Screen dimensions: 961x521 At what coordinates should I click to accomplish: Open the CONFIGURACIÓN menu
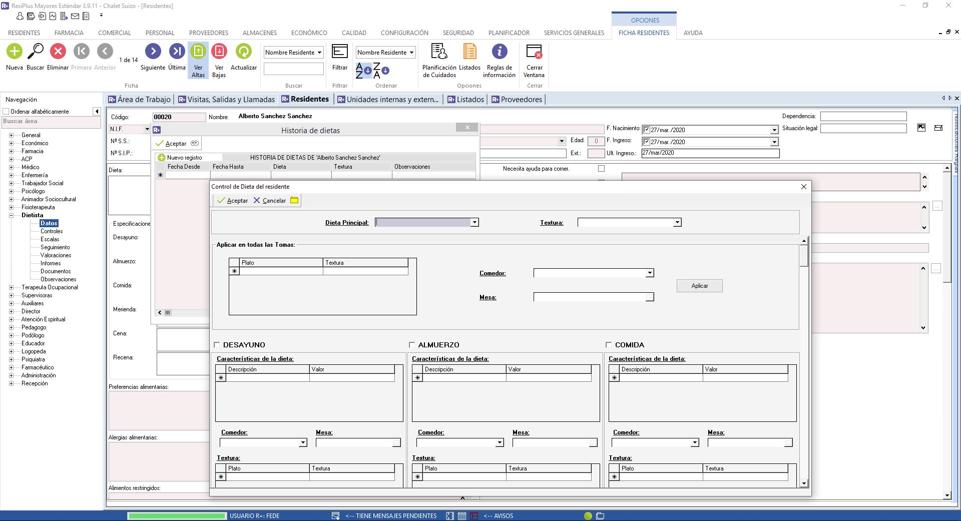404,33
